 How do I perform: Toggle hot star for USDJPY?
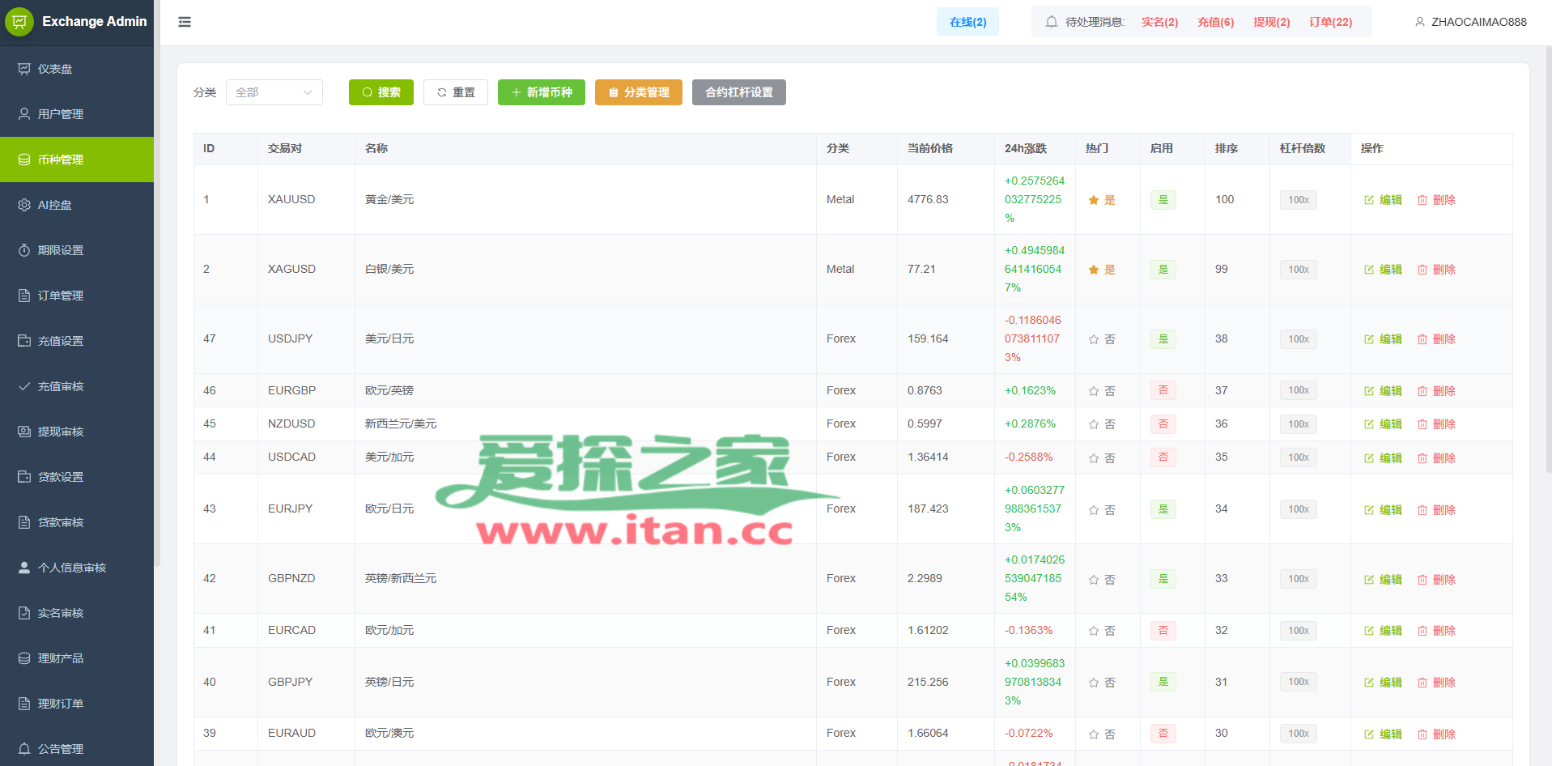point(1094,339)
